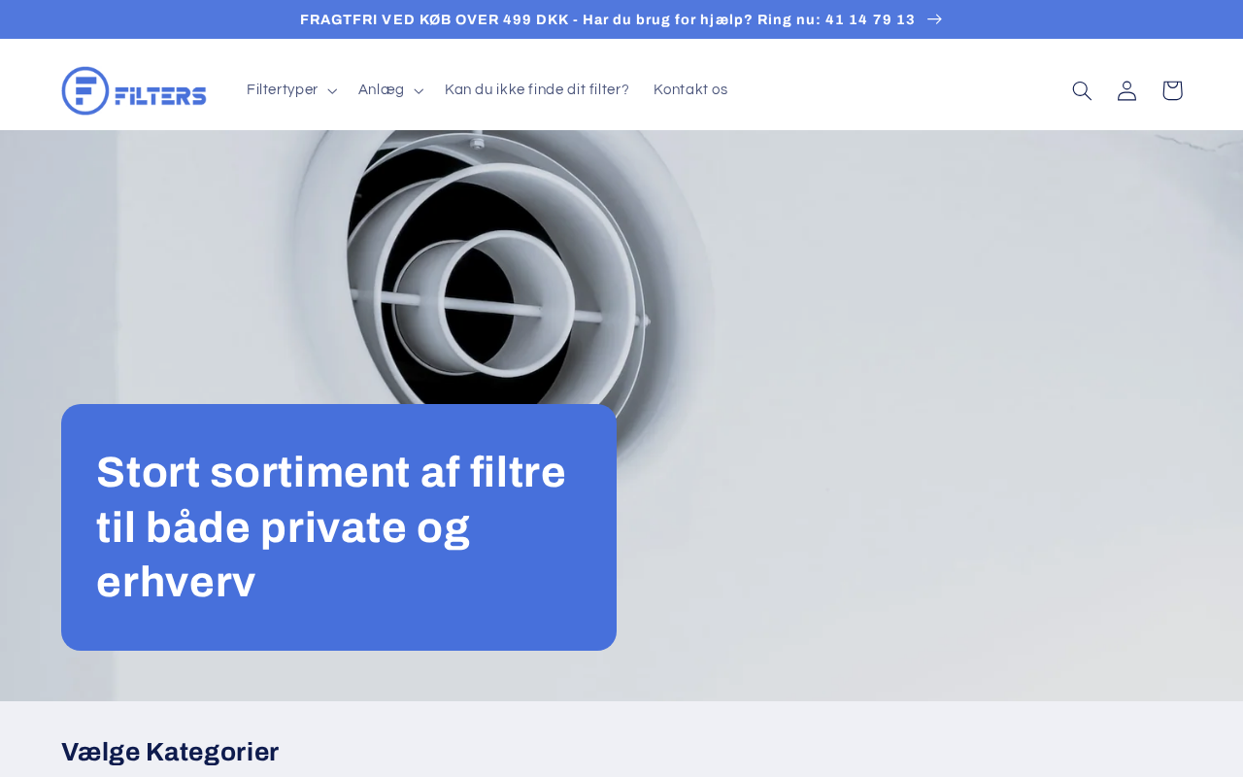Open the search magnifier icon
This screenshot has height=777, width=1243.
1082,90
